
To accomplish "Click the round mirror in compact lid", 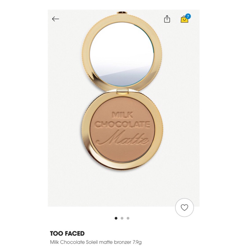I will (x=122, y=54).
